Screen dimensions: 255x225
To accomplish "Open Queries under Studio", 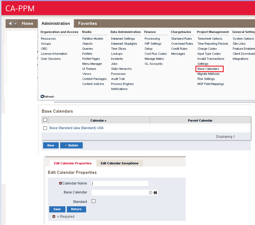I will coord(88,49).
